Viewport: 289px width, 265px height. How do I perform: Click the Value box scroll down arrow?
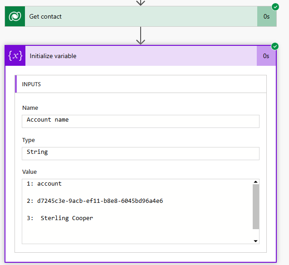pyautogui.click(x=256, y=240)
